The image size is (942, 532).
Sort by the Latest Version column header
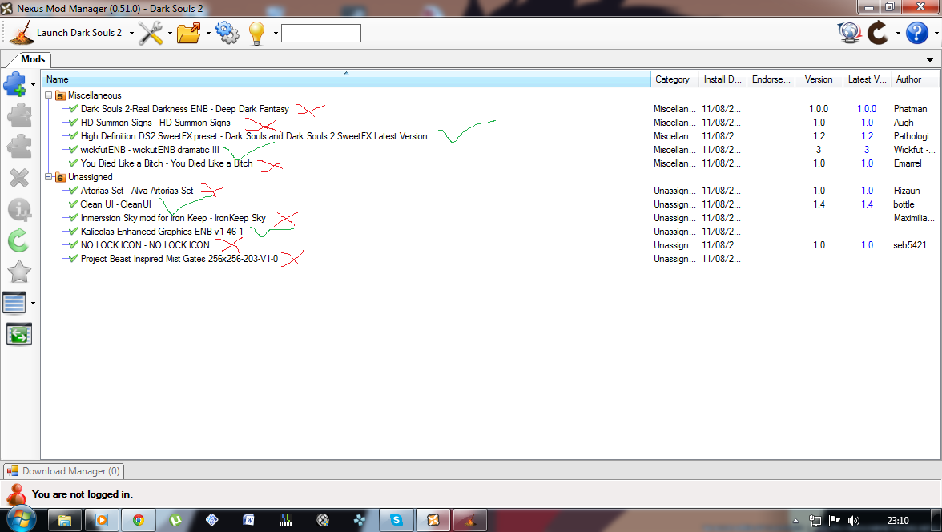pyautogui.click(x=867, y=79)
